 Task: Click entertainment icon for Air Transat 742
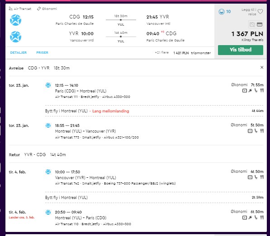[x=250, y=177]
